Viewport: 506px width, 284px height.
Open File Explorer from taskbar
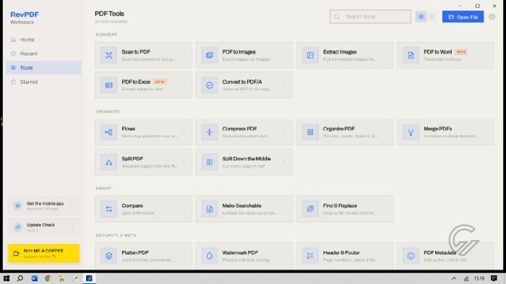[61, 278]
